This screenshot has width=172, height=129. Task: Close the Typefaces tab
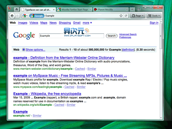point(54,10)
